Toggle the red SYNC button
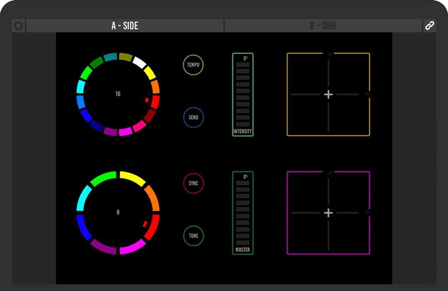Viewport: 448px width, 291px height. point(193,184)
